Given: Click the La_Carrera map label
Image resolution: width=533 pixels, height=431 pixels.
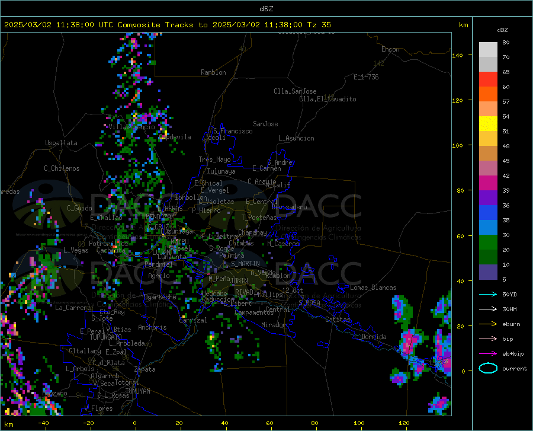Looking at the screenshot, I should click(73, 308).
